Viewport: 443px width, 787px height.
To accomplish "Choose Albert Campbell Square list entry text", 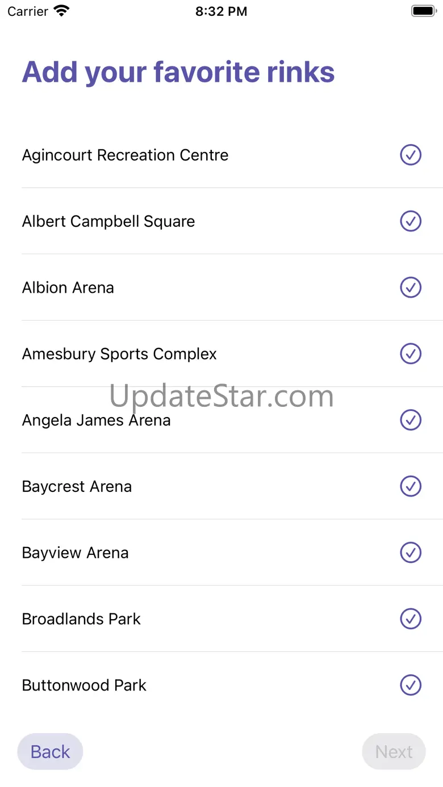I will [x=108, y=221].
